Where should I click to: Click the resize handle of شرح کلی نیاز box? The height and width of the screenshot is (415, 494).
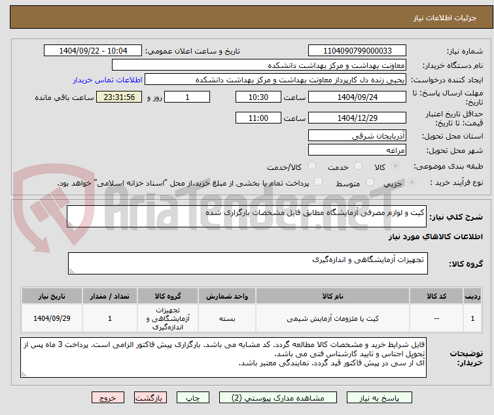[70, 224]
